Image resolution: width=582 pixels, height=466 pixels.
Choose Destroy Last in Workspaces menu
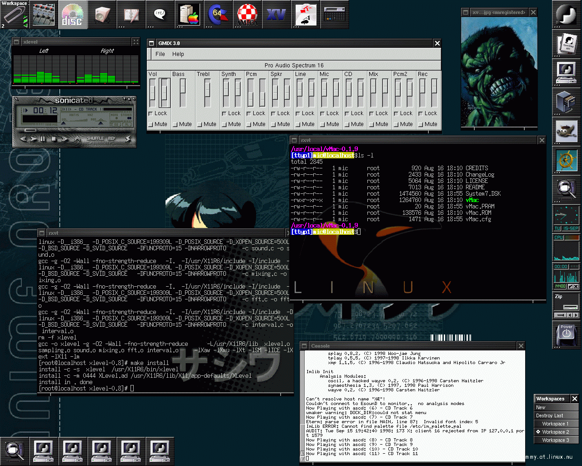557,415
